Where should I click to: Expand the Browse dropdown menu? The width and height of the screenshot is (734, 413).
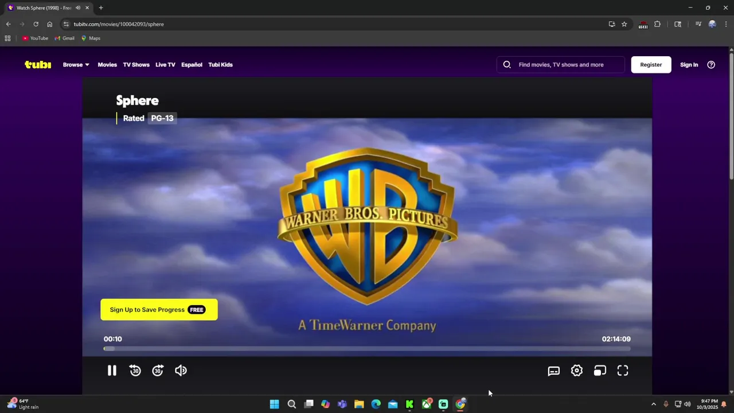click(x=76, y=65)
